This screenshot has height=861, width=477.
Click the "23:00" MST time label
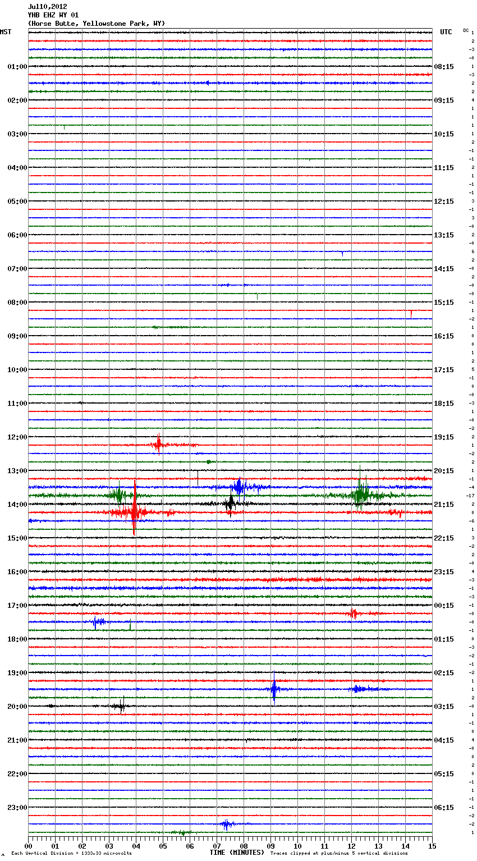17,808
